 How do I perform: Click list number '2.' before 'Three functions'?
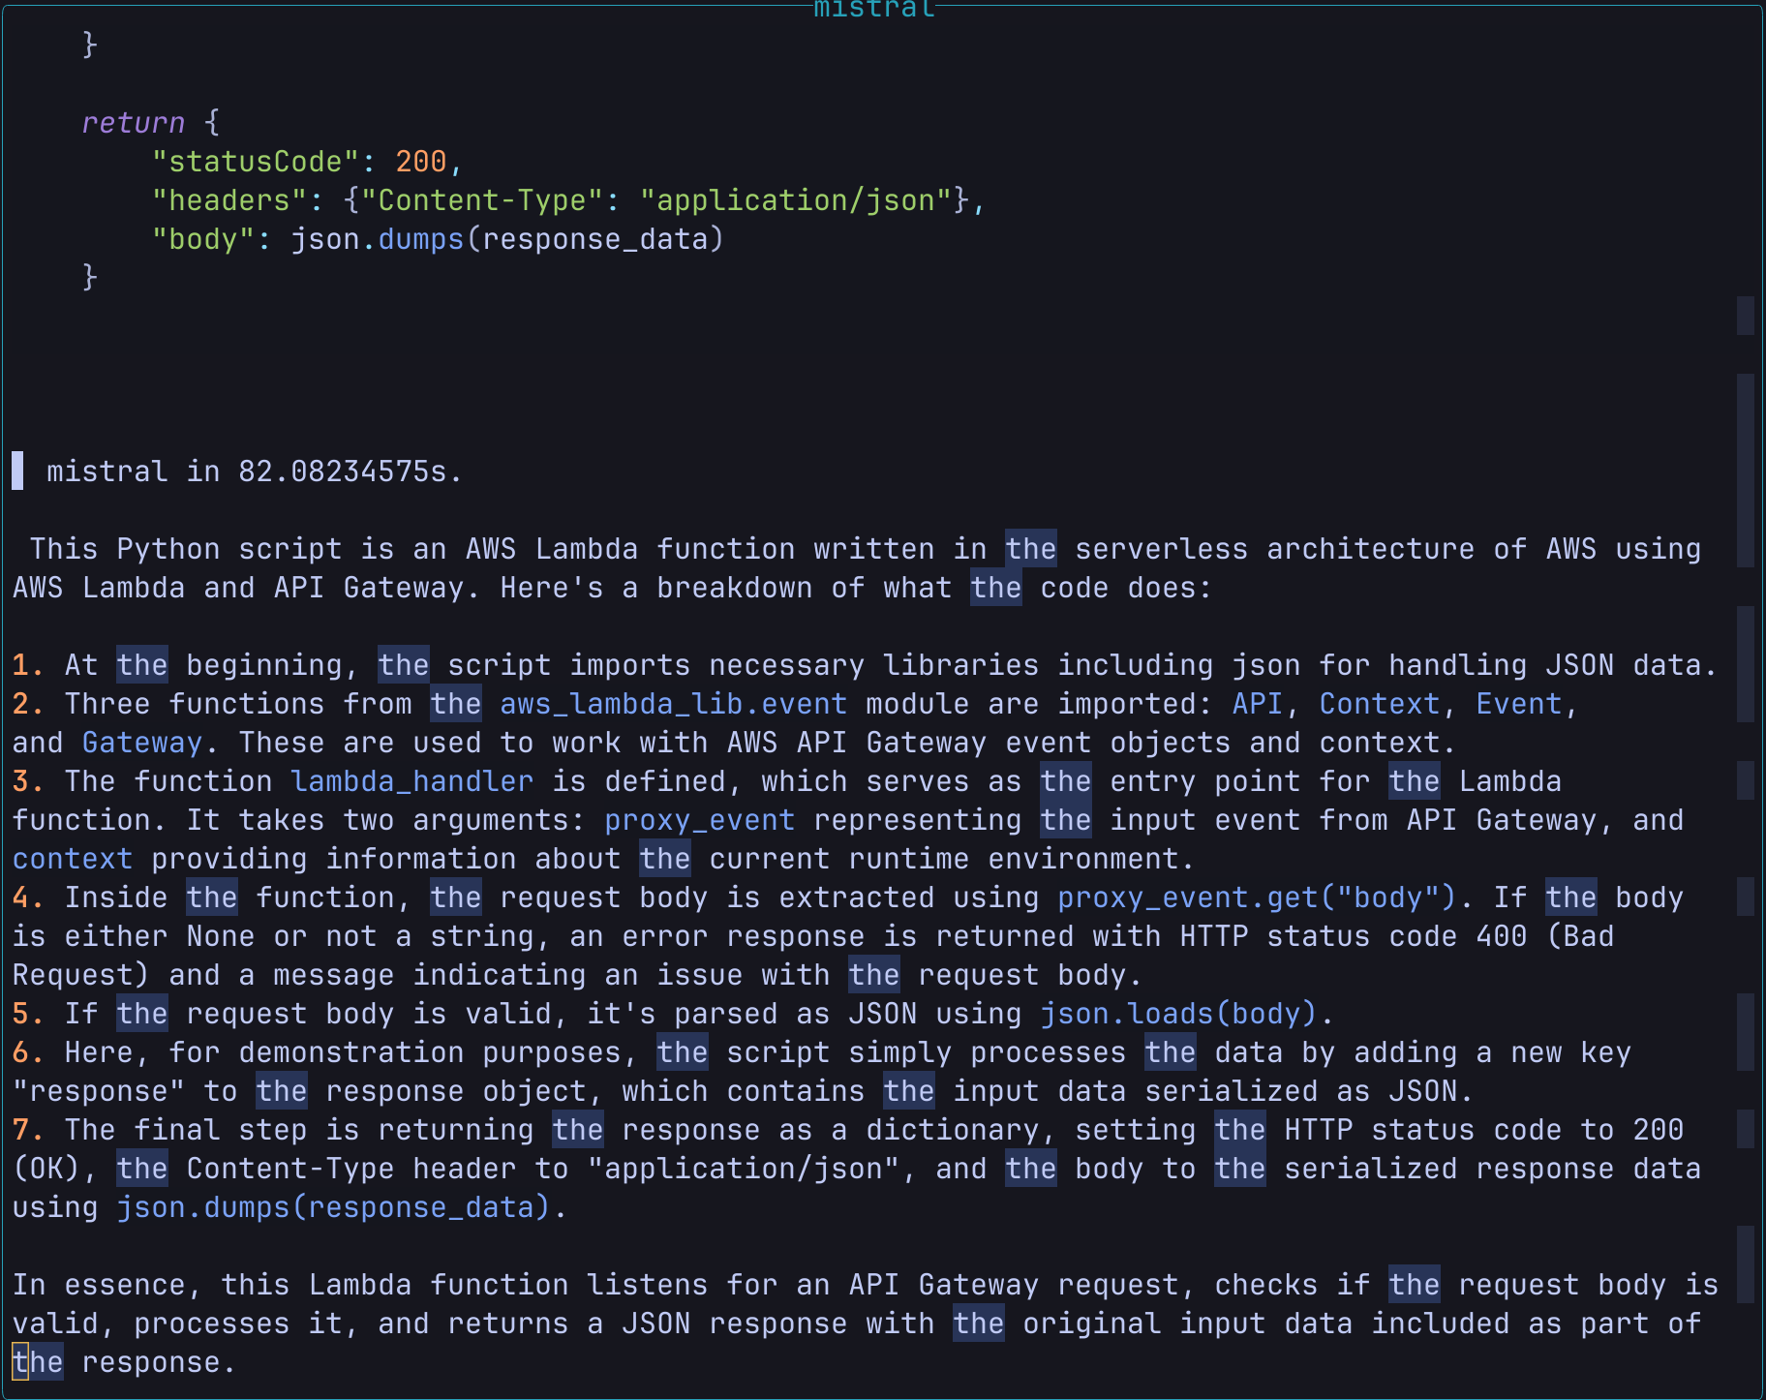click(28, 704)
